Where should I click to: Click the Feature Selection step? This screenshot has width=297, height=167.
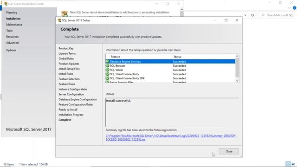coord(69,79)
